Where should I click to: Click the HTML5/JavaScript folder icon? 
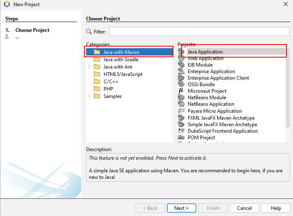pos(97,74)
